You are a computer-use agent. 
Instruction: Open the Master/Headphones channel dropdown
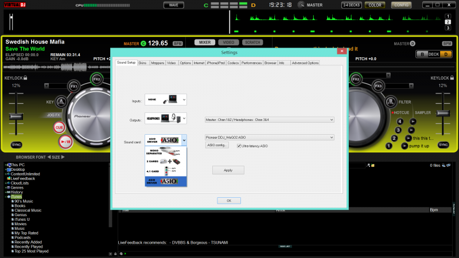269,120
